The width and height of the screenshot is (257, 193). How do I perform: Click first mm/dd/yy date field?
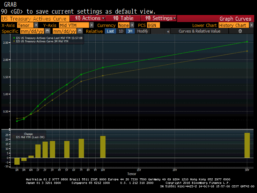(x=32, y=31)
